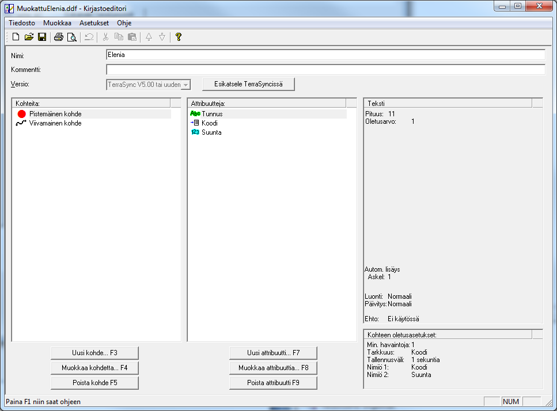Click the application icon in the title bar
The width and height of the screenshot is (557, 411).
[x=10, y=8]
